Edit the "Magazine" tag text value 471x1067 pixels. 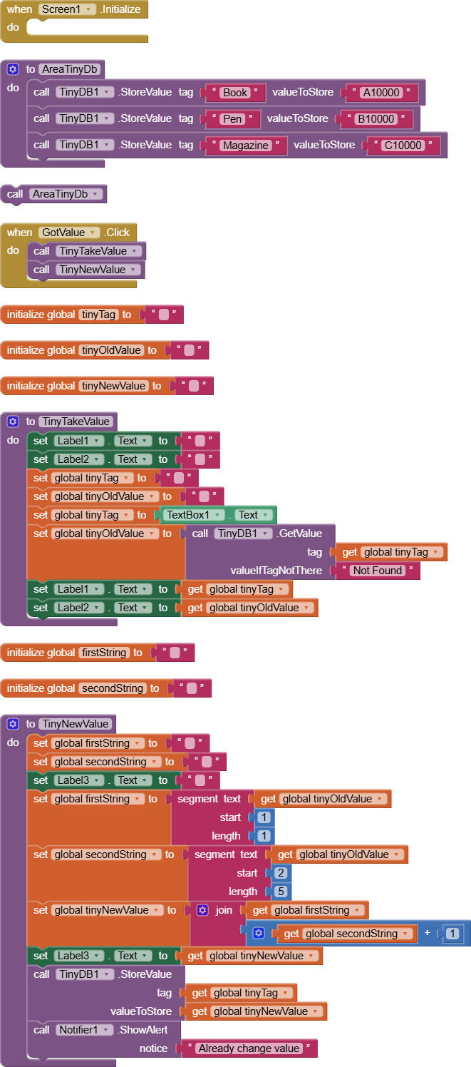pos(245,145)
